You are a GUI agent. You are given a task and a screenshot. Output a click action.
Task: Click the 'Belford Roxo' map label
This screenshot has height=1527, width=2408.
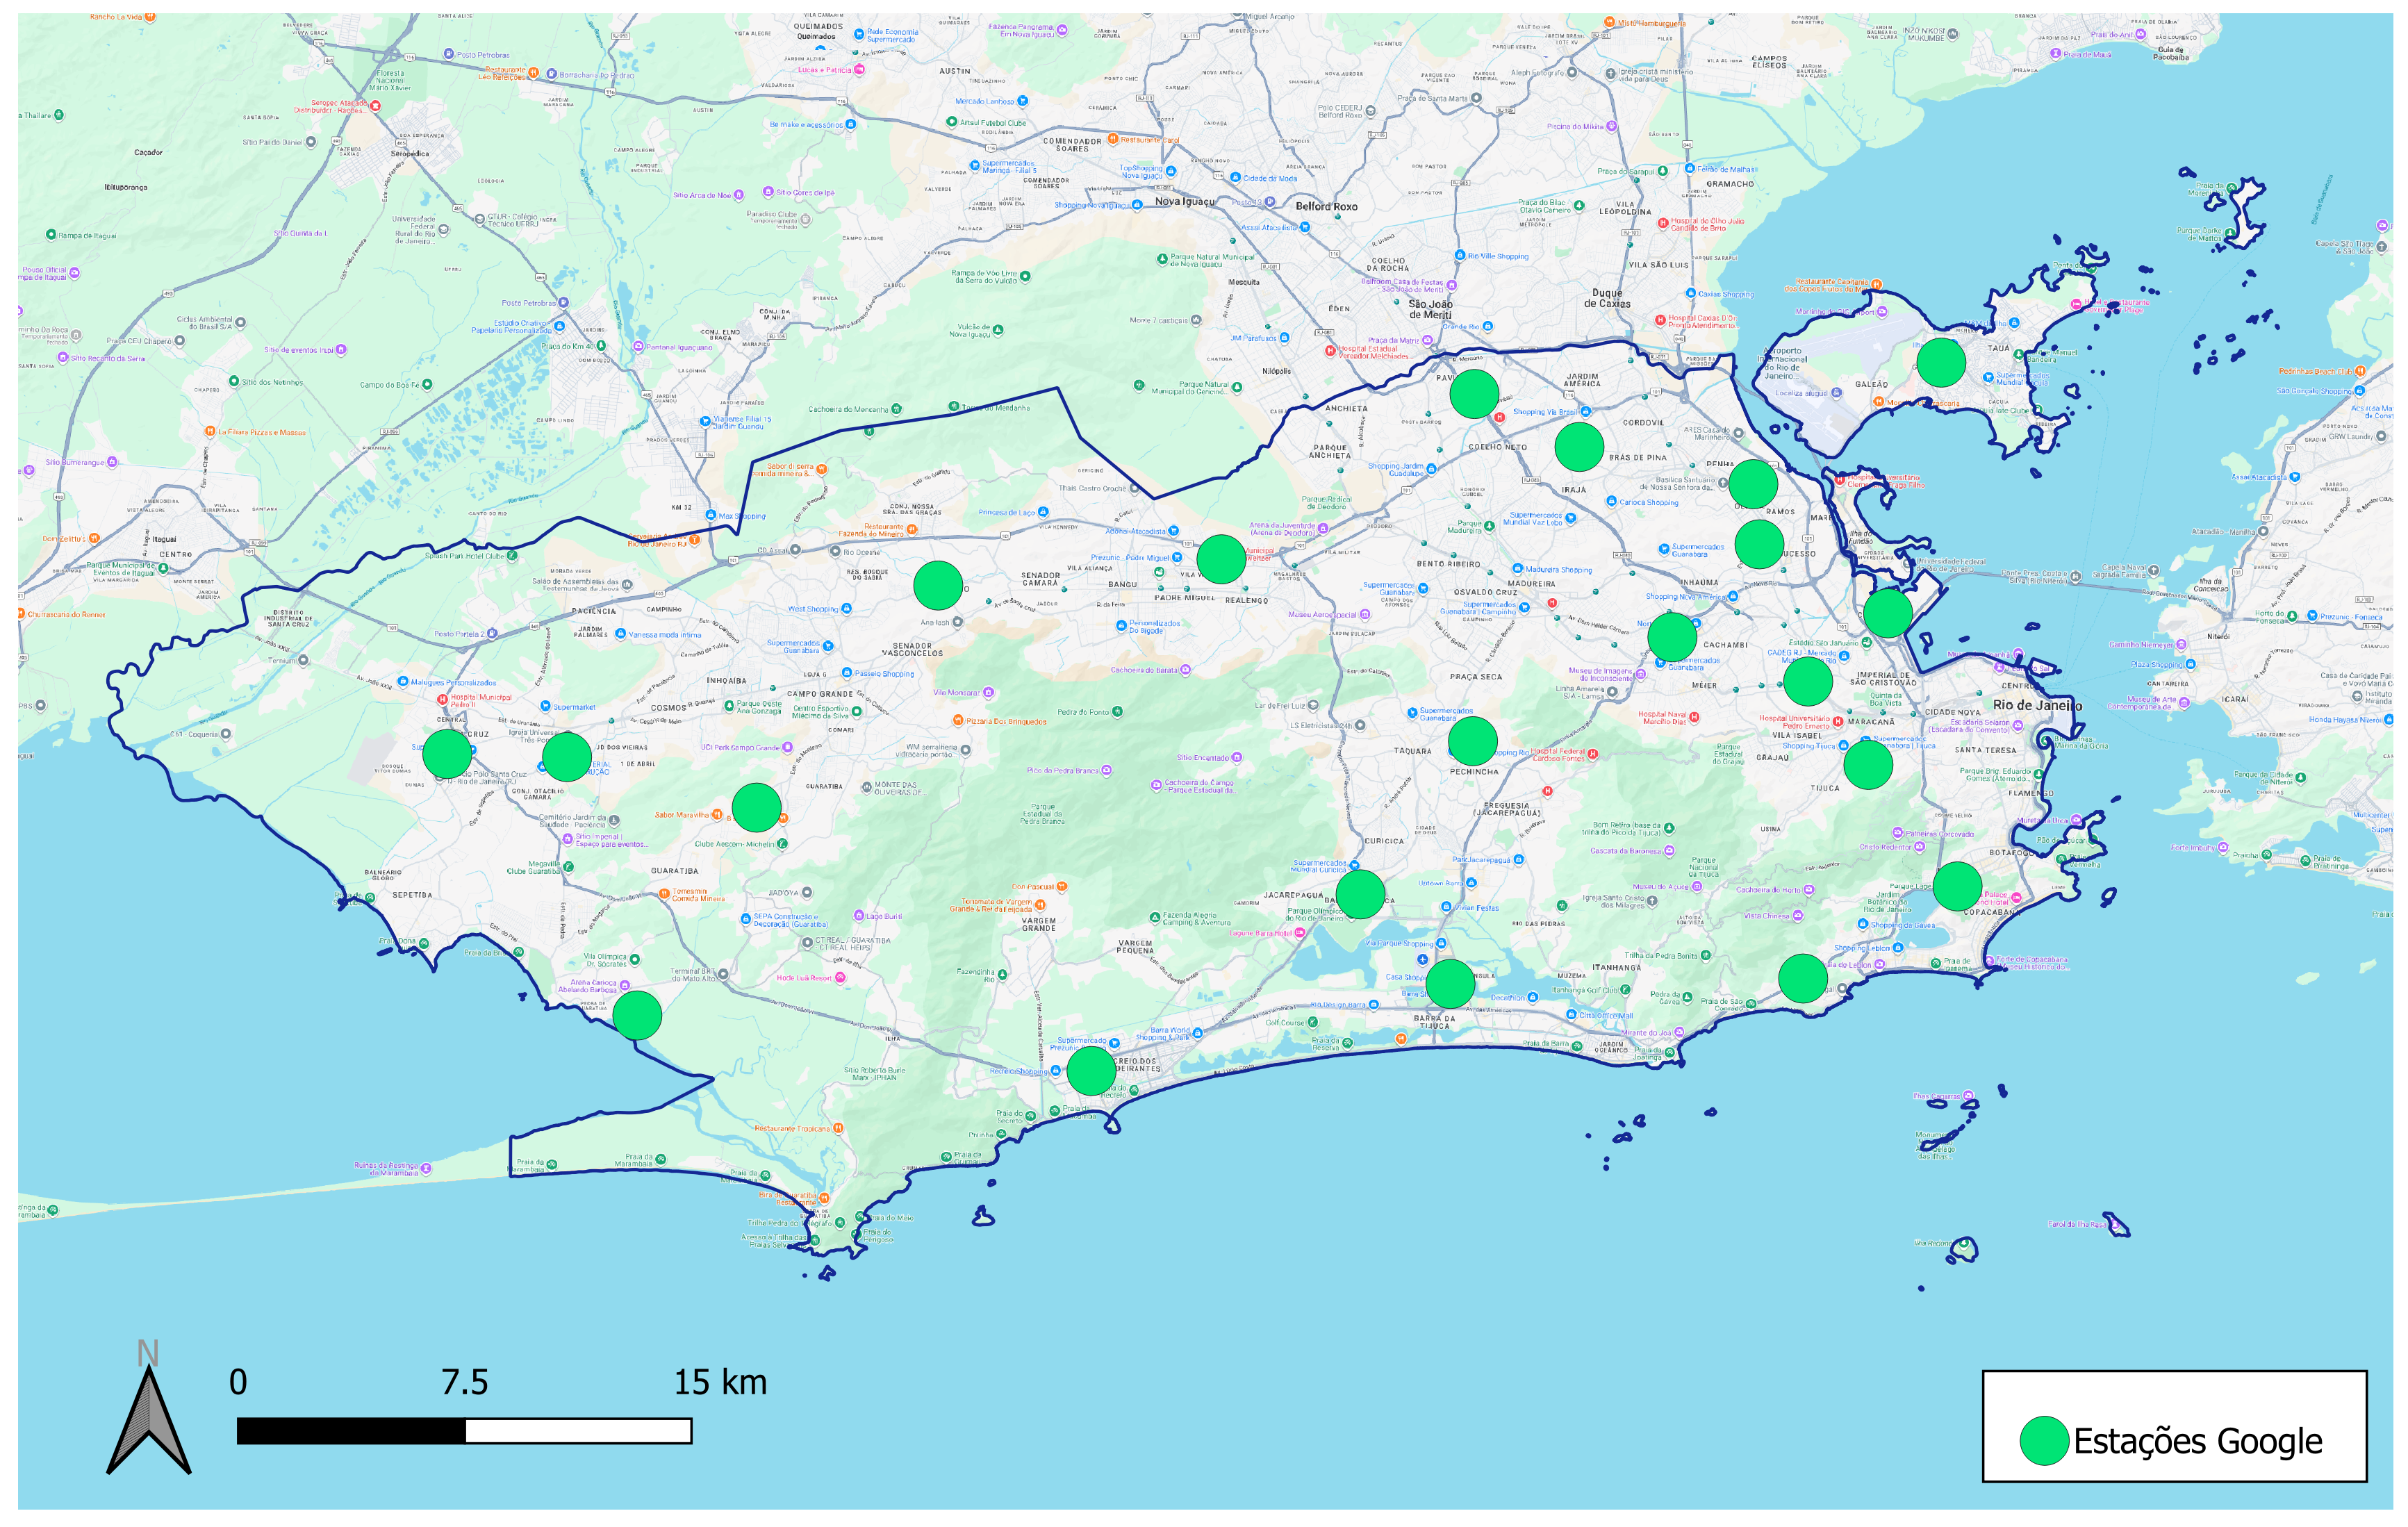tap(1326, 206)
